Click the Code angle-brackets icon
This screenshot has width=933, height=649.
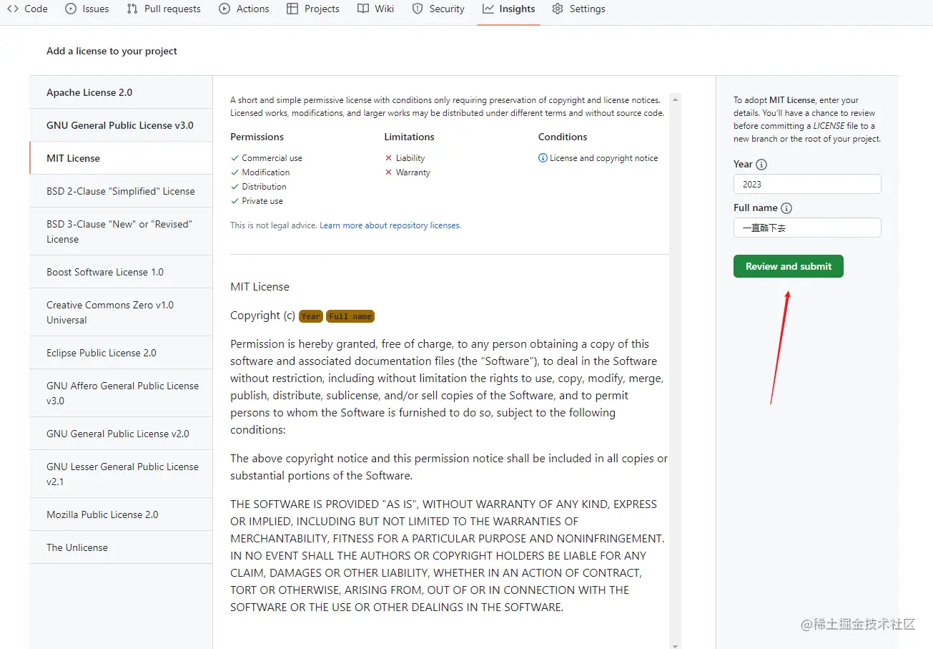13,9
